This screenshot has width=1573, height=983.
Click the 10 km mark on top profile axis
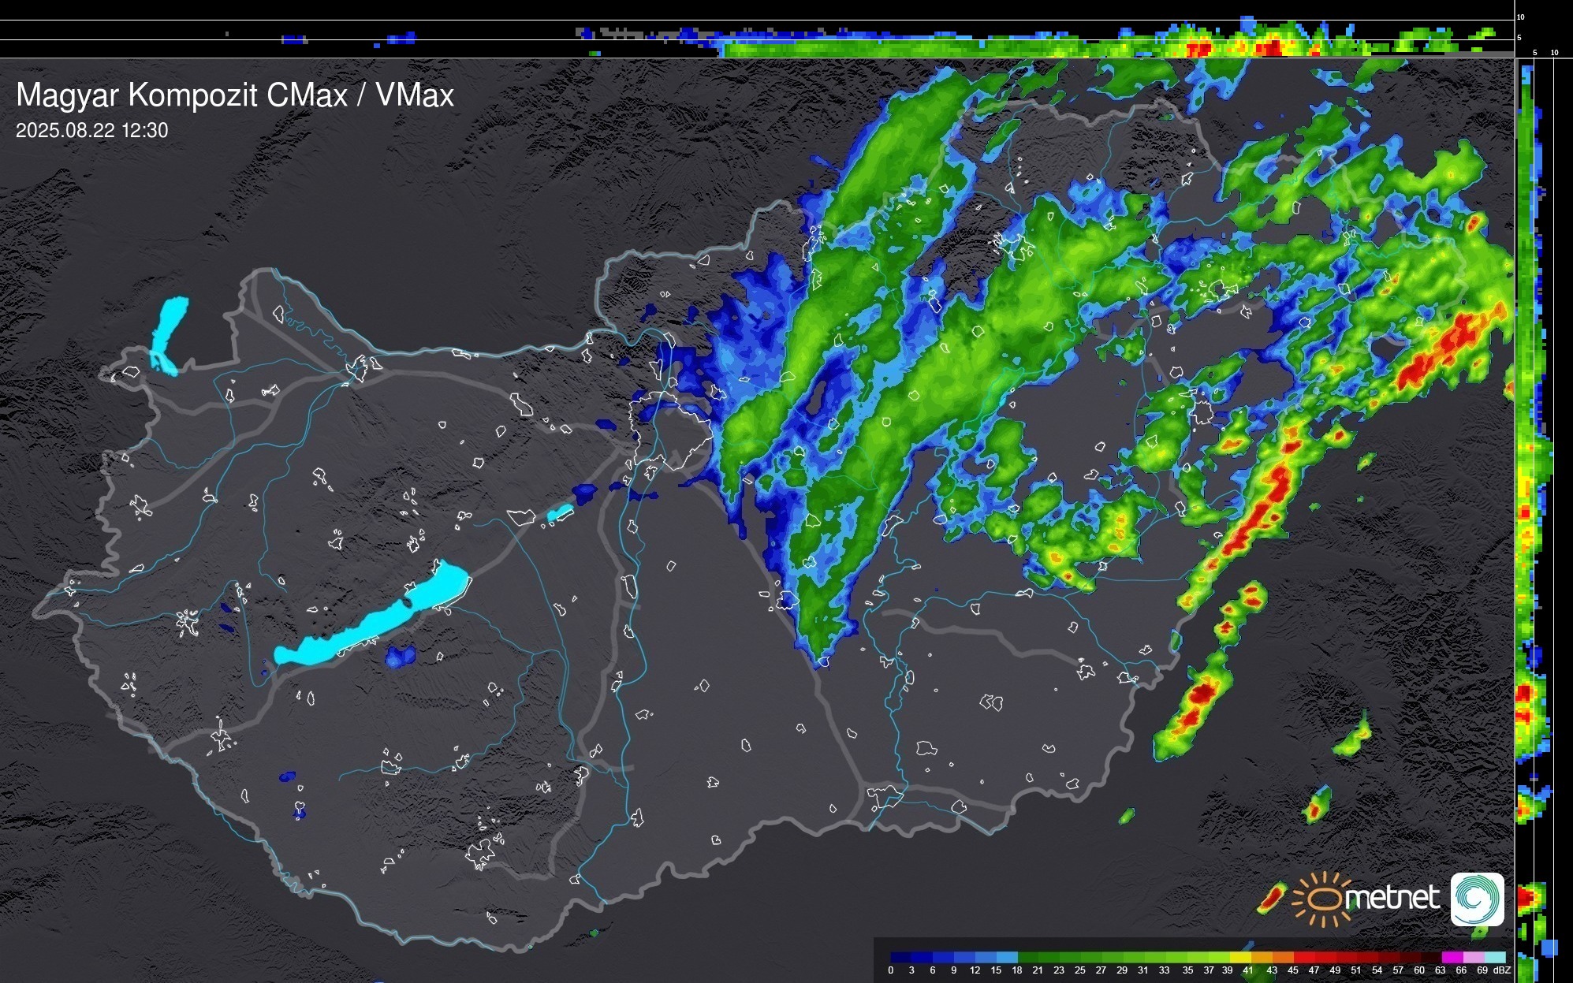coord(1521,17)
